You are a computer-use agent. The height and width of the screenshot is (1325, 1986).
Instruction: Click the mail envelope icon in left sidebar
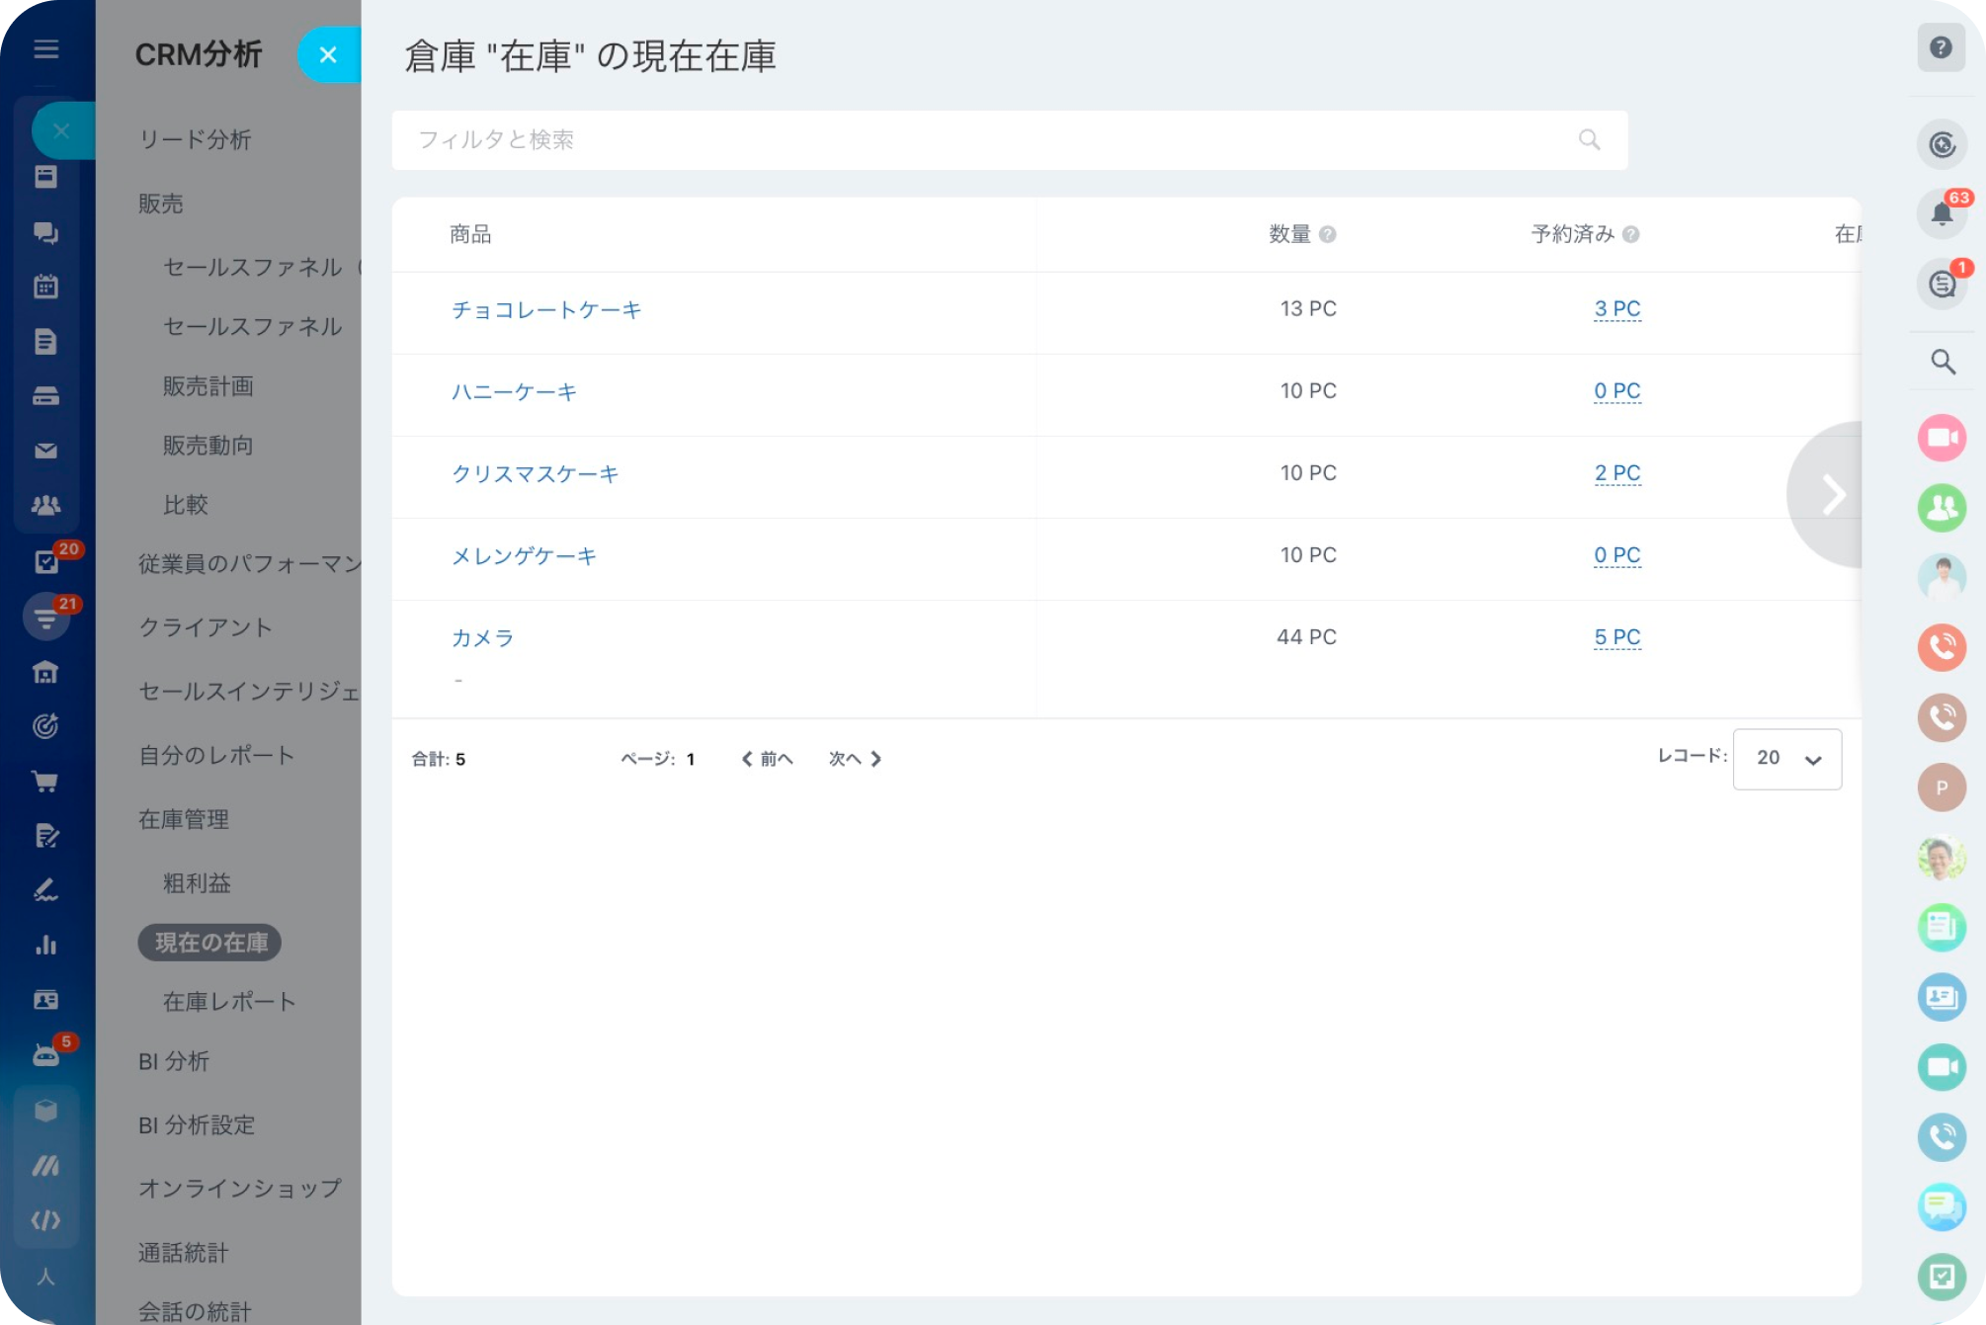(x=45, y=452)
